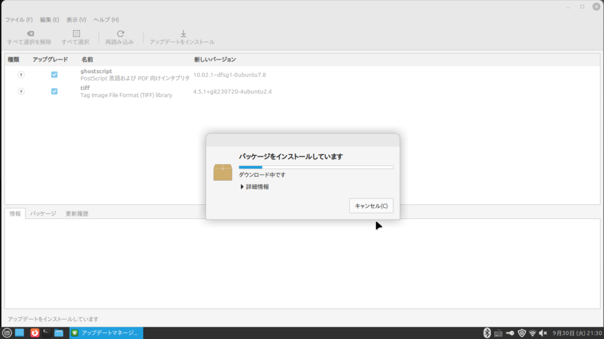The height and width of the screenshot is (339, 604).
Task: Click the すべて選択を解除 clear icon
Action: click(x=29, y=34)
